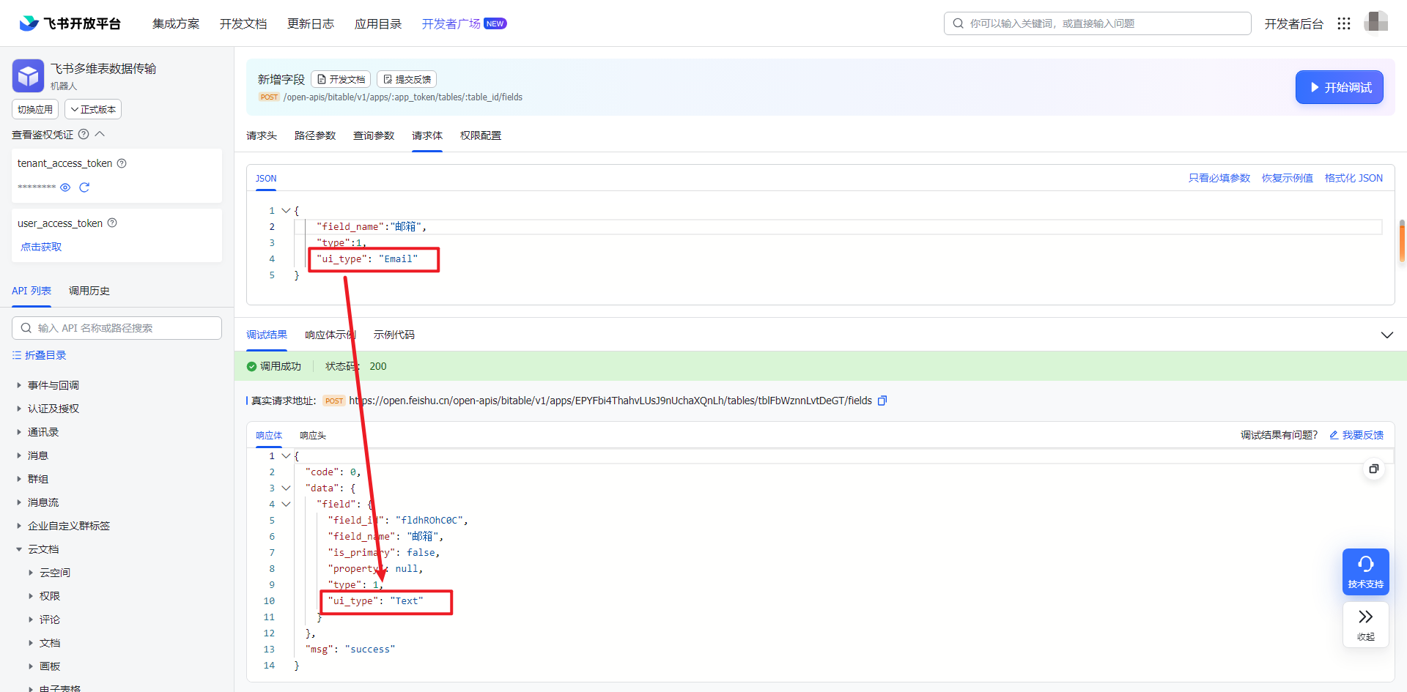1407x692 pixels.
Task: Fold the response JSON root at line 1
Action: [286, 455]
